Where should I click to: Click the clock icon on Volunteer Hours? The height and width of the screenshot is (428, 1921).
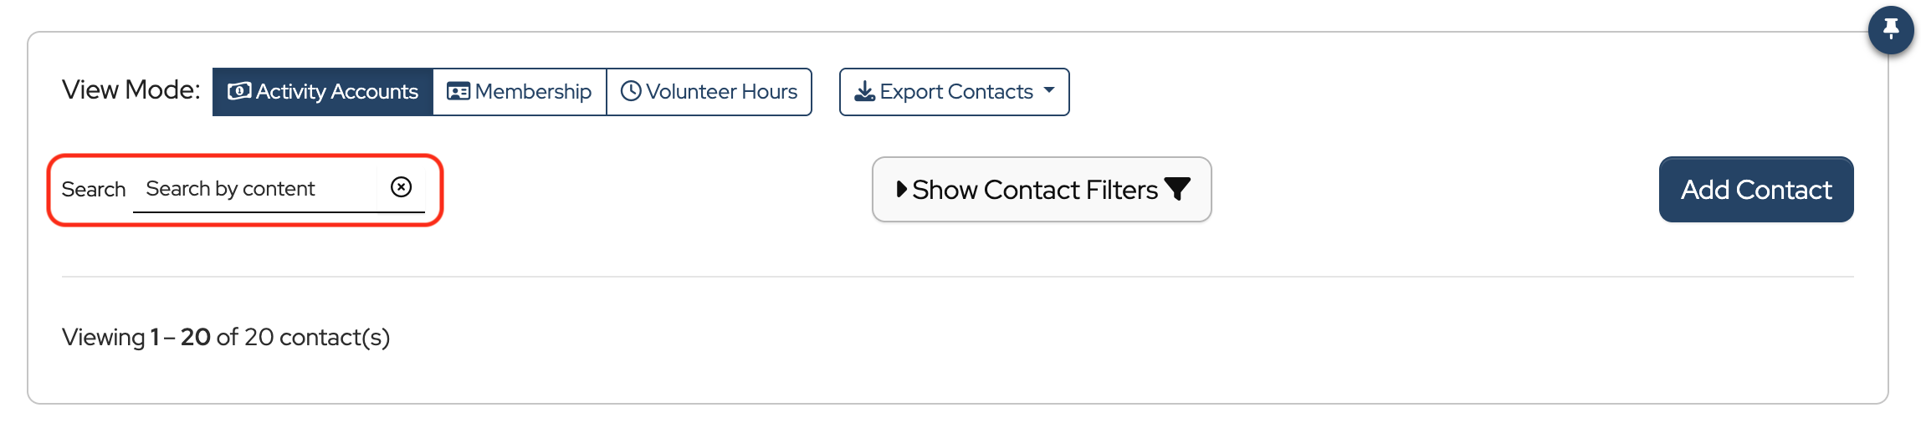tap(631, 91)
